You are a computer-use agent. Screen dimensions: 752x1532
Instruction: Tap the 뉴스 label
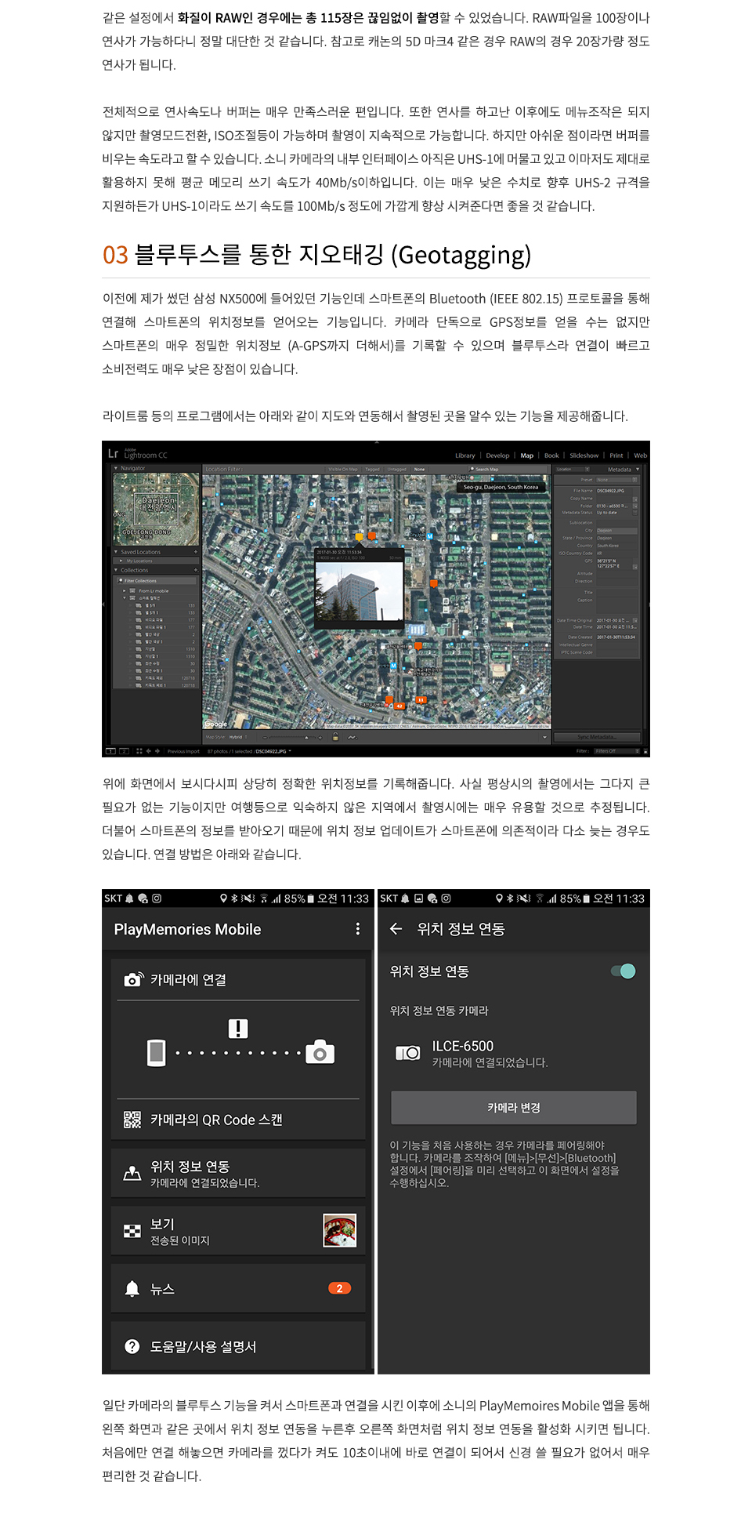tap(163, 1289)
